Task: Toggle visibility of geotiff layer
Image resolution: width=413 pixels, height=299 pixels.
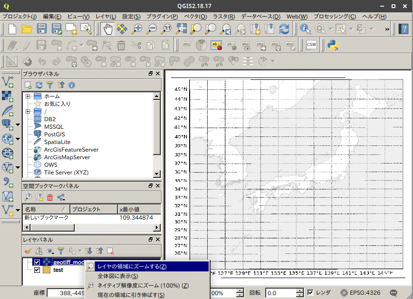Action: click(x=37, y=262)
